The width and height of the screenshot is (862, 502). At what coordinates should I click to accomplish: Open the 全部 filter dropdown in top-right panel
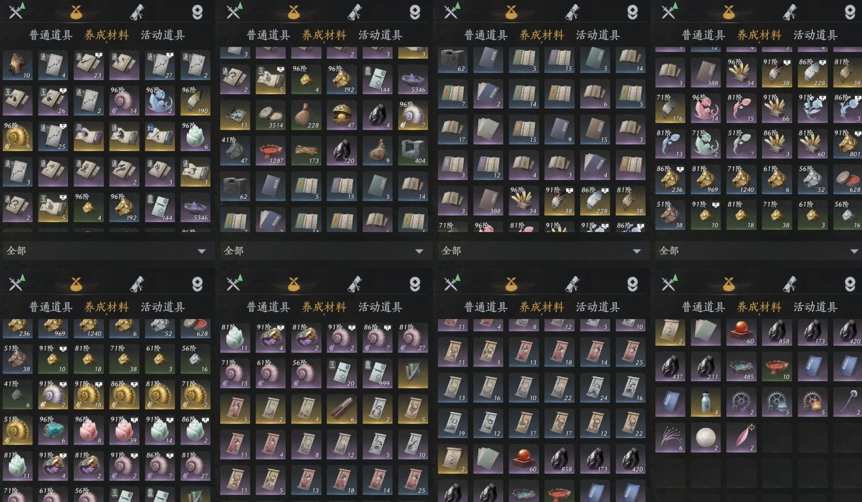click(x=758, y=251)
